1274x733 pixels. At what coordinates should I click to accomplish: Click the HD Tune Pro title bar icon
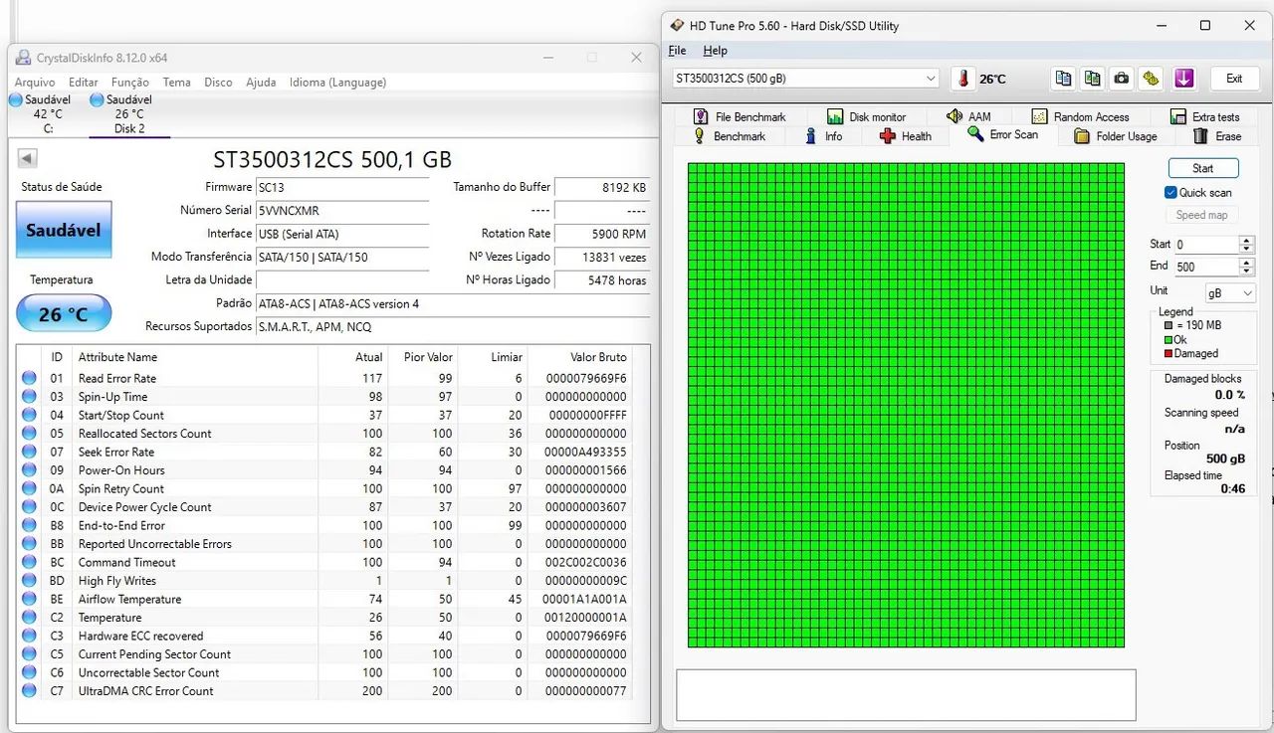pyautogui.click(x=678, y=25)
